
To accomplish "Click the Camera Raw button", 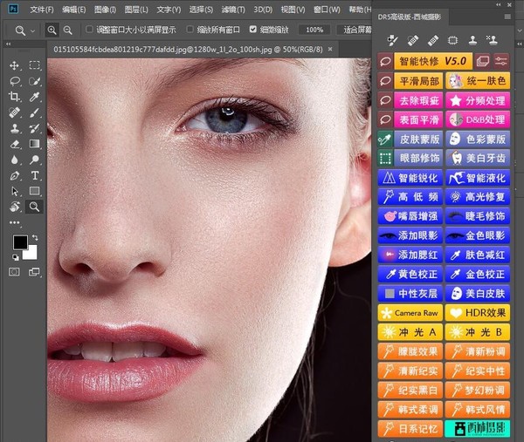I will (409, 313).
